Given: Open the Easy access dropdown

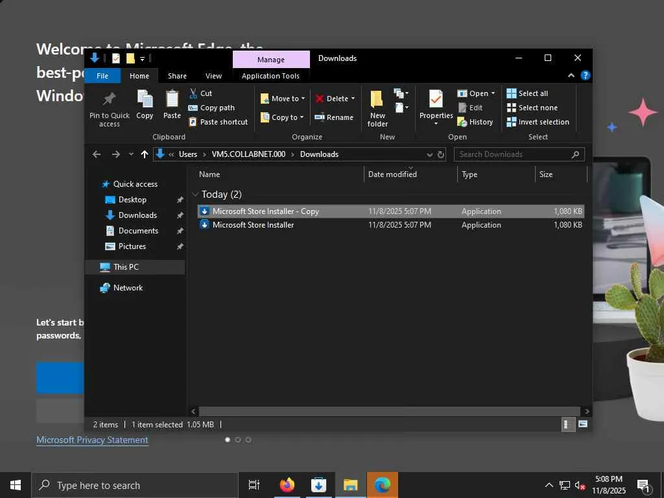Looking at the screenshot, I should (401, 108).
